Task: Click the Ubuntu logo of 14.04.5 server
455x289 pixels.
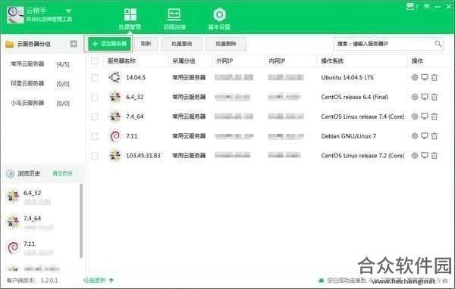Action: [x=115, y=77]
